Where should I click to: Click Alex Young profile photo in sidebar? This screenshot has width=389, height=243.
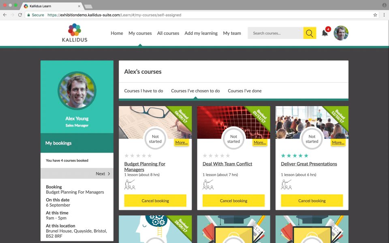[x=77, y=91]
